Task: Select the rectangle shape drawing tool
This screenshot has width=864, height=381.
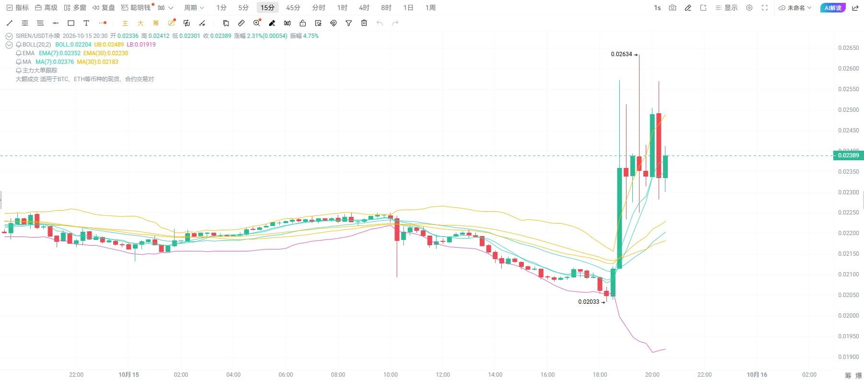Action: [x=71, y=23]
